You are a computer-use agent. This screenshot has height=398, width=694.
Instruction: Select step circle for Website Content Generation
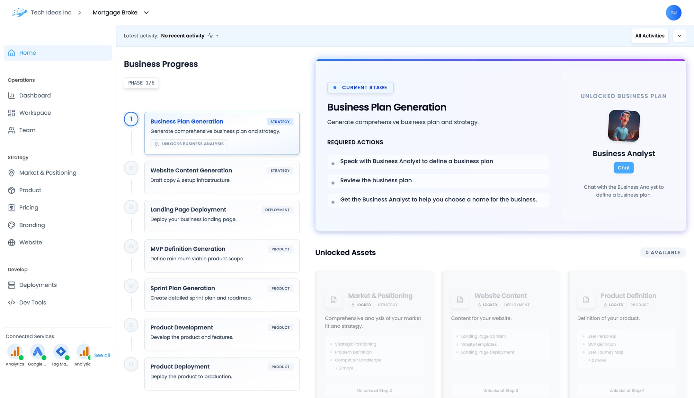point(131,168)
